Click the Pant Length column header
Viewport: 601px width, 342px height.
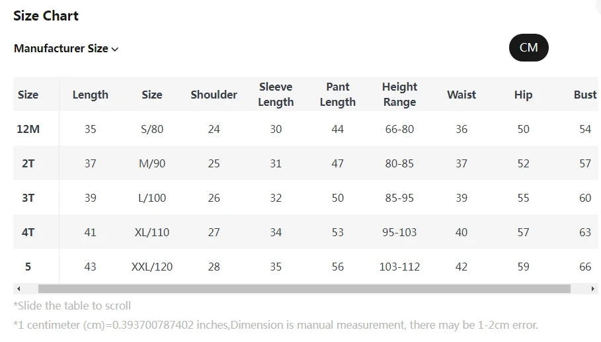[337, 95]
